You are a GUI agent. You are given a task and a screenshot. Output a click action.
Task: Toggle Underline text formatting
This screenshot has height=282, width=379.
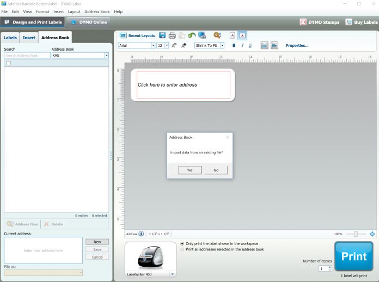pyautogui.click(x=250, y=46)
